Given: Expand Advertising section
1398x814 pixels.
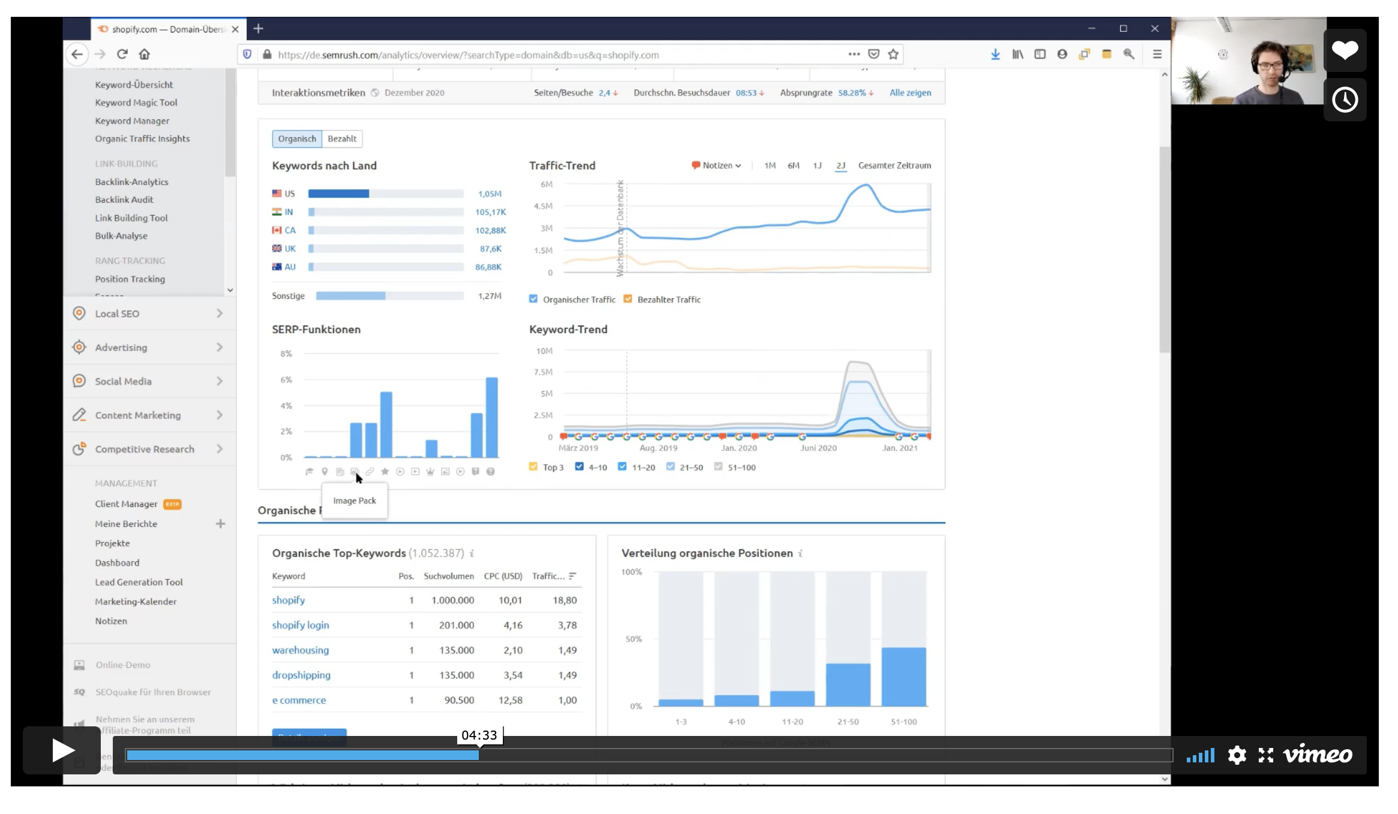Looking at the screenshot, I should pyautogui.click(x=149, y=348).
